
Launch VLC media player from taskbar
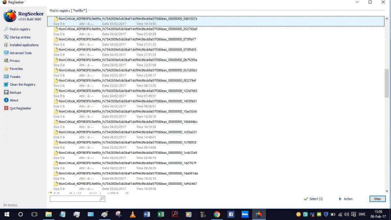tap(133, 214)
